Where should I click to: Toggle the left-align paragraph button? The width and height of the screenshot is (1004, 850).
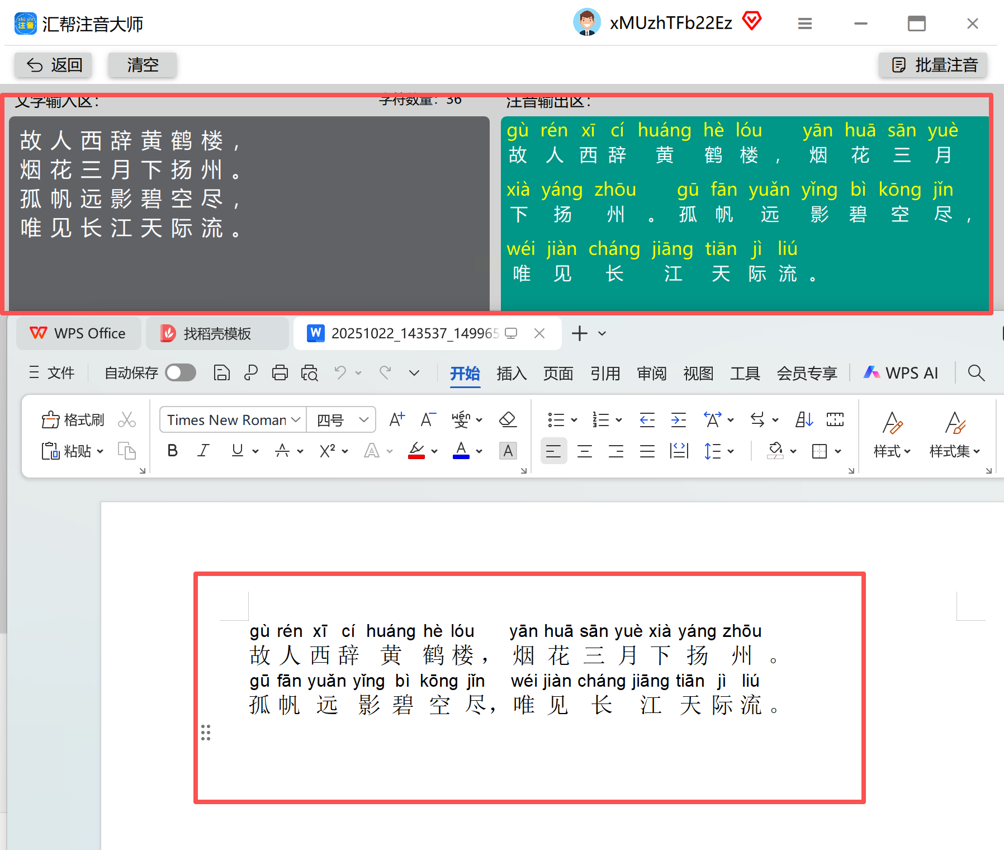click(553, 451)
